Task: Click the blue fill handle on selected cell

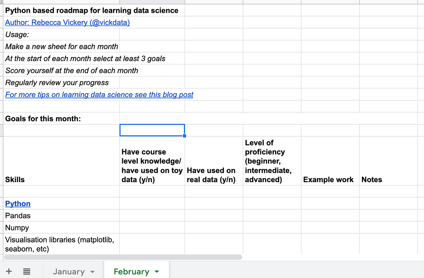Action: point(184,136)
